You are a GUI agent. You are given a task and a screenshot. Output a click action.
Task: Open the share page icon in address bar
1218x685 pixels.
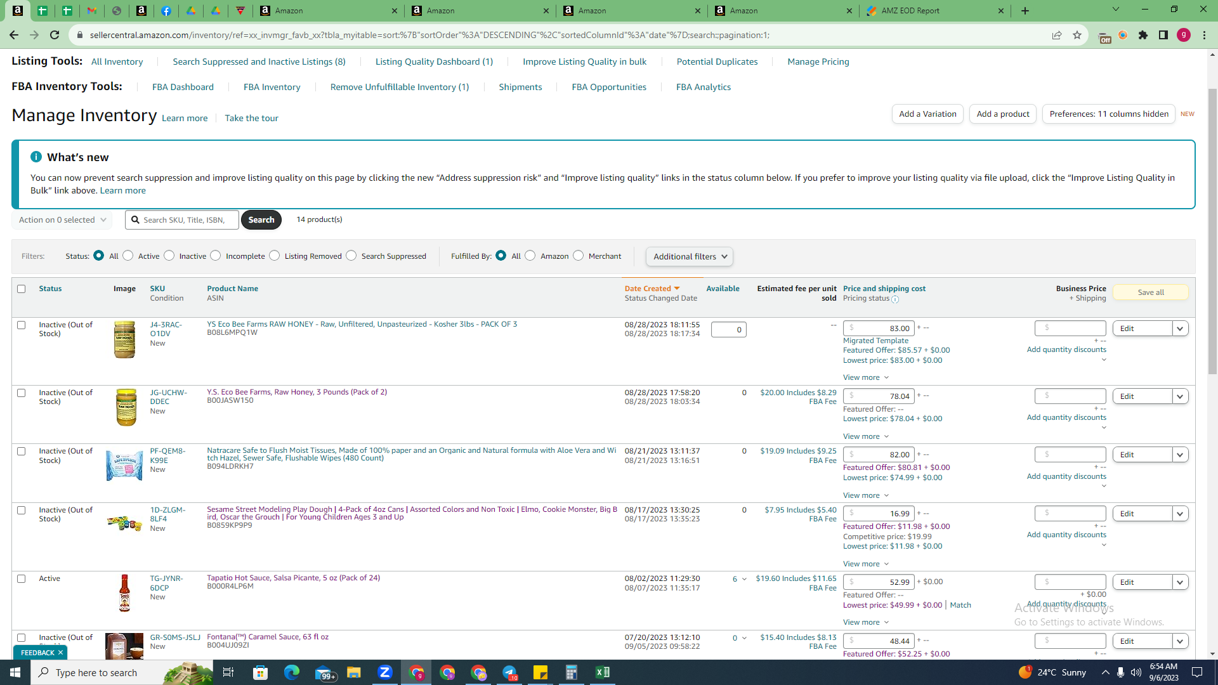(x=1057, y=35)
